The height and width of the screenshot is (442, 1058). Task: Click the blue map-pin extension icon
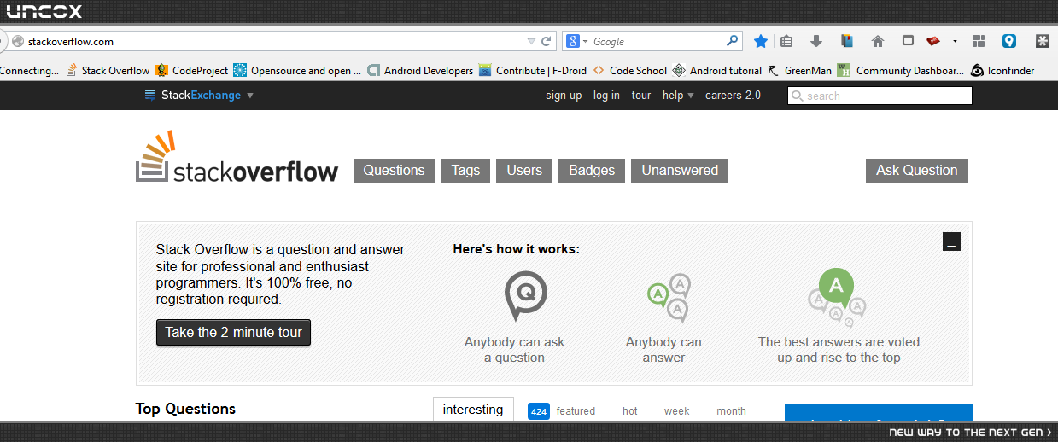[x=1009, y=41]
